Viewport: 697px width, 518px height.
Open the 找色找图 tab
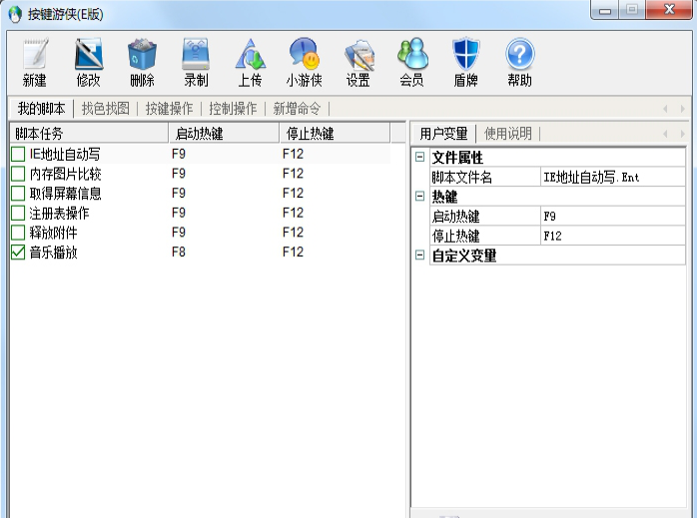tap(106, 109)
